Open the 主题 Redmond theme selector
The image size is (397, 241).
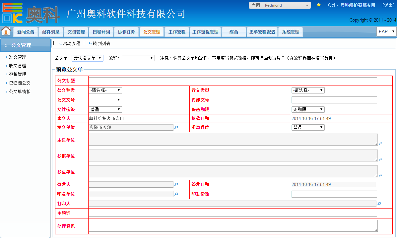[280, 5]
